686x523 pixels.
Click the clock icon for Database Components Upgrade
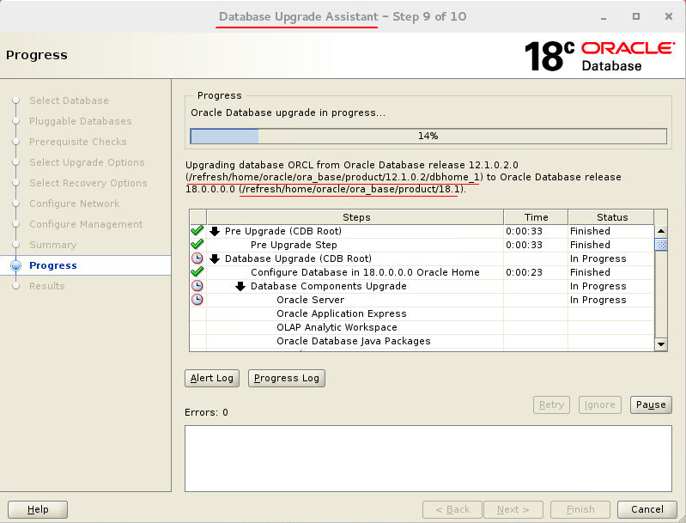point(197,286)
